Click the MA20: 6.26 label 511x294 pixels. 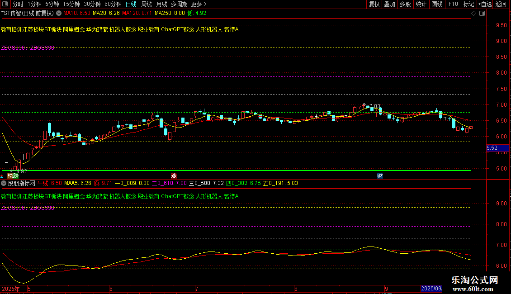click(106, 14)
